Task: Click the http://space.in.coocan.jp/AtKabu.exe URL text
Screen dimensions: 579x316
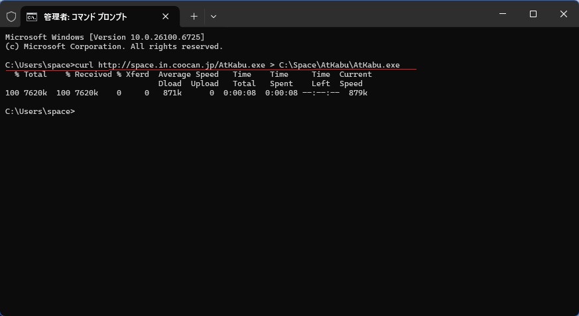Action: tap(181, 65)
